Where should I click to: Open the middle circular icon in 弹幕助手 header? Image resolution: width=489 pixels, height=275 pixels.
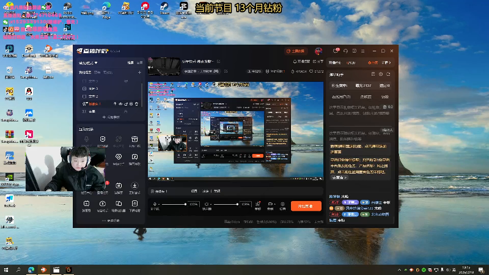point(381,74)
